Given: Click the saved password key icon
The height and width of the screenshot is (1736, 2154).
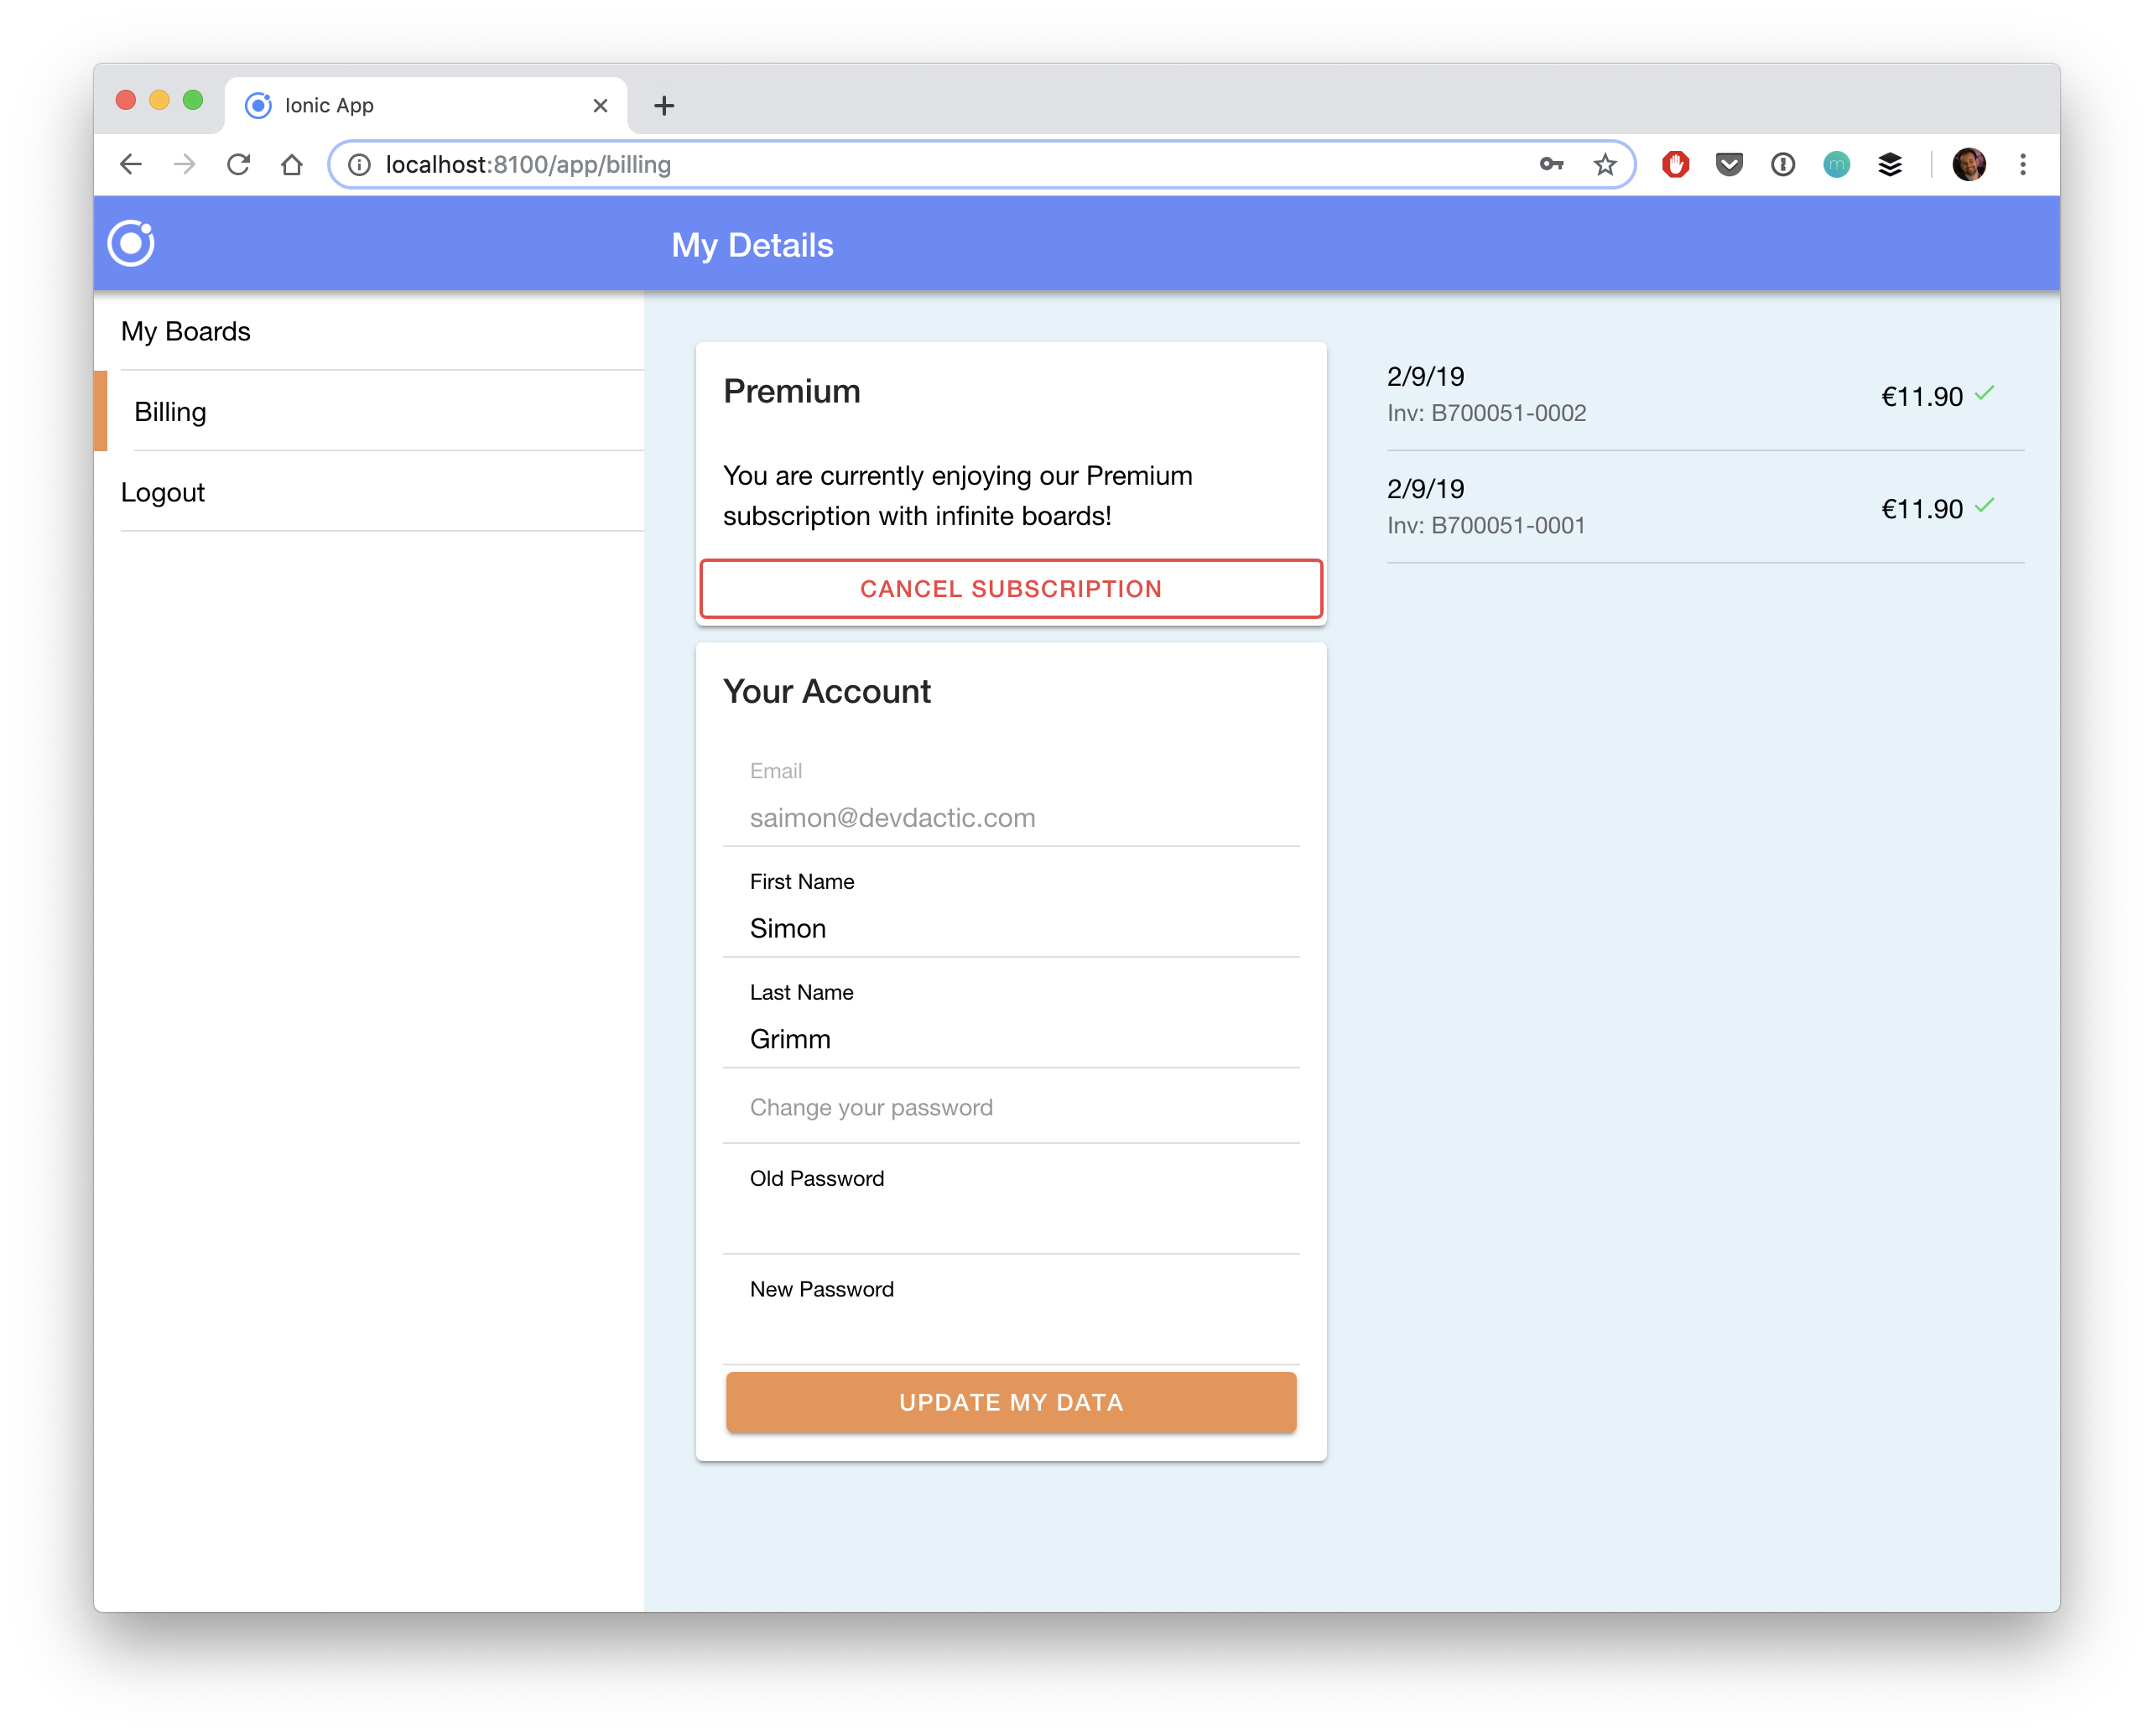Looking at the screenshot, I should point(1551,165).
